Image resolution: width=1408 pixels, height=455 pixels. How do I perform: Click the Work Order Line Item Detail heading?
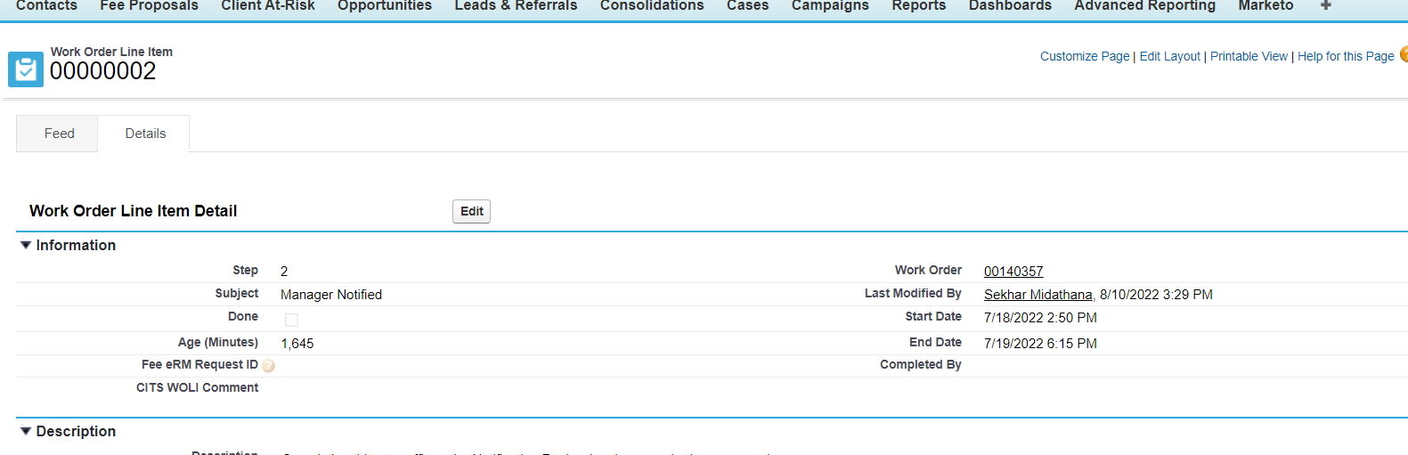(134, 211)
